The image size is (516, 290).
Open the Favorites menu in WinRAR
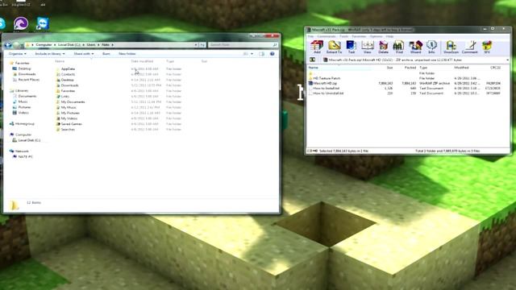[x=359, y=36]
